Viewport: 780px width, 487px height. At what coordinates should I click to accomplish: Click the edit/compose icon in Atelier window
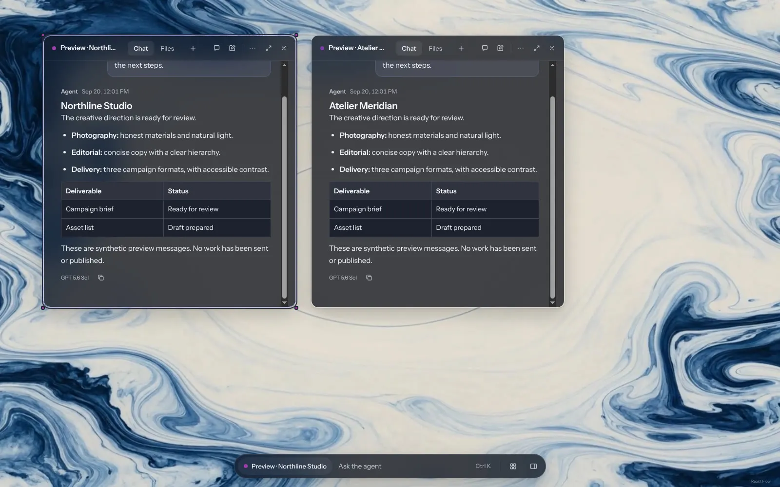coord(500,48)
